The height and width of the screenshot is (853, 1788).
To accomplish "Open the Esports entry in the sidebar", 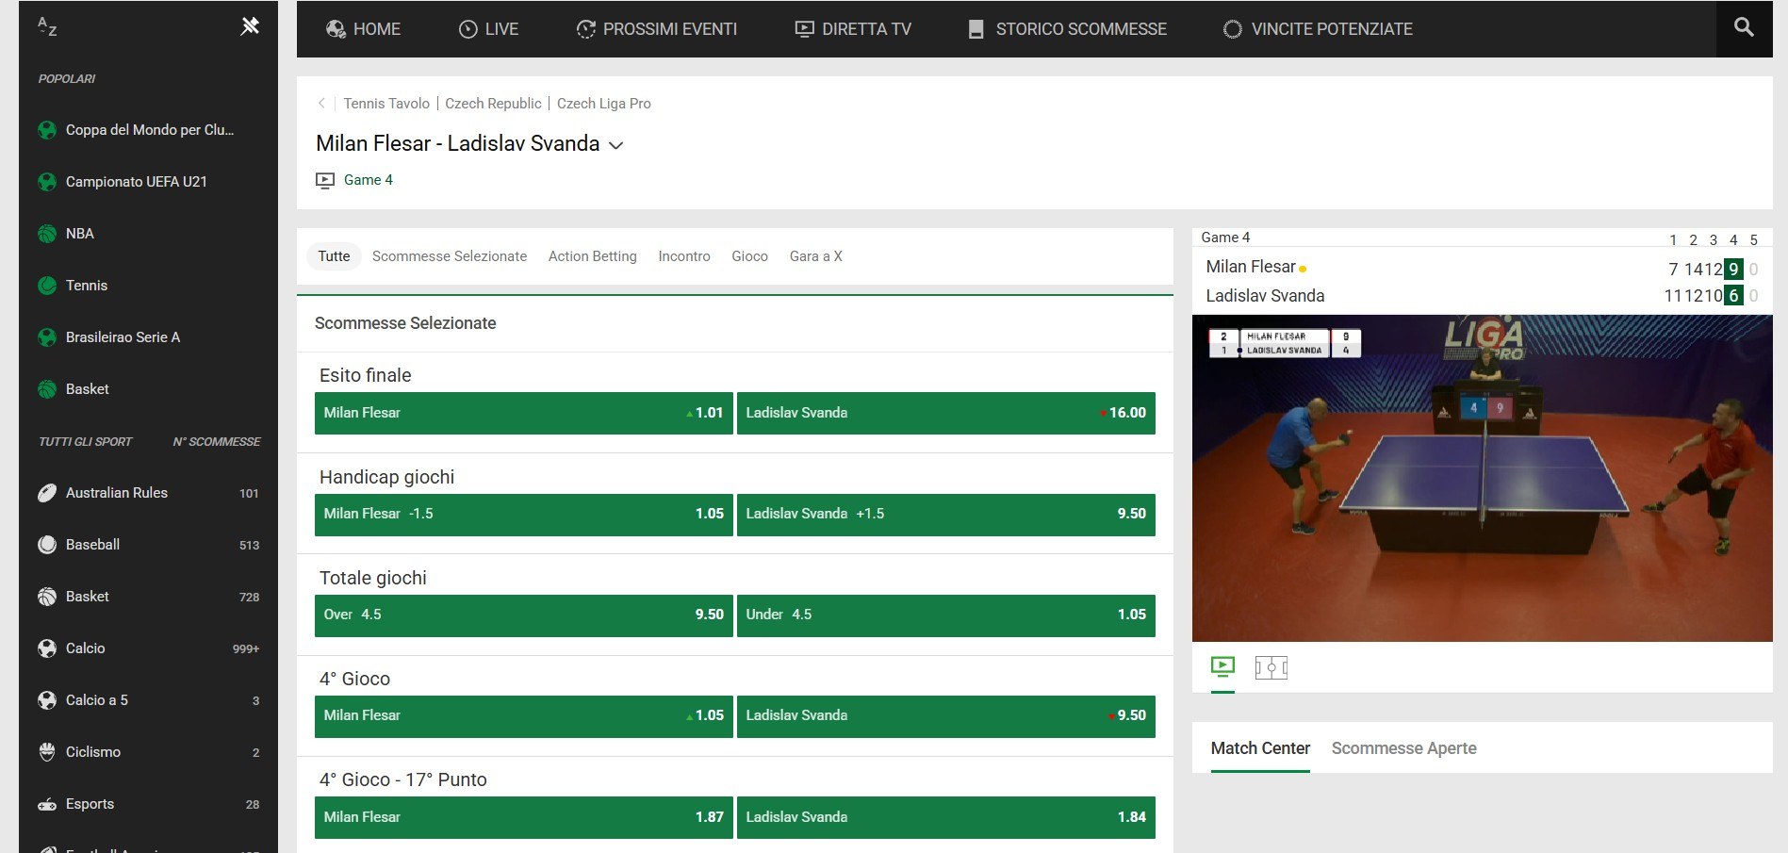I will (x=90, y=803).
